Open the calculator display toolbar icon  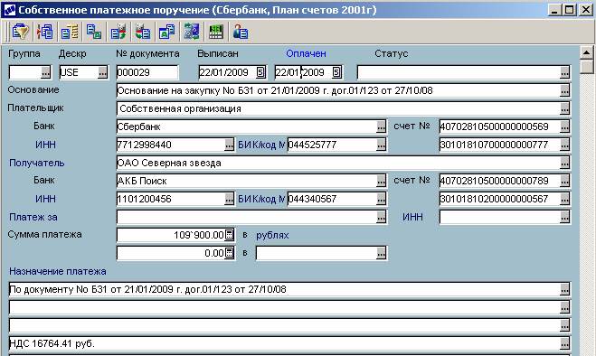pyautogui.click(x=216, y=32)
